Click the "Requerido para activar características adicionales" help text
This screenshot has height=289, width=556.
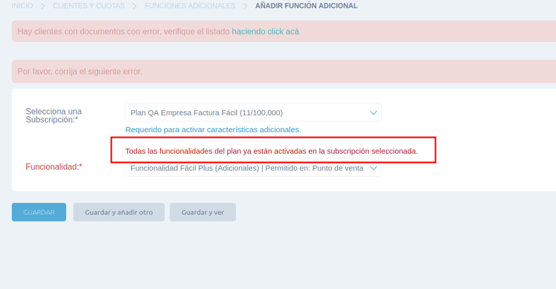(x=213, y=130)
